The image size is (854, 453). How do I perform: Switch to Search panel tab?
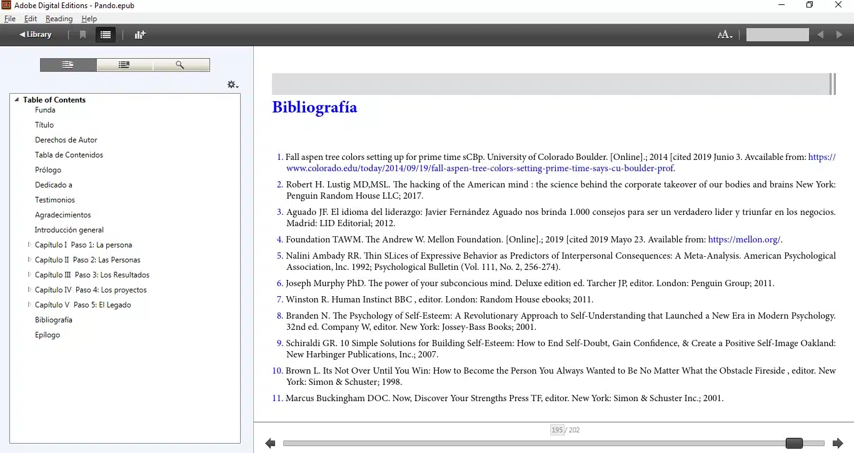(181, 65)
